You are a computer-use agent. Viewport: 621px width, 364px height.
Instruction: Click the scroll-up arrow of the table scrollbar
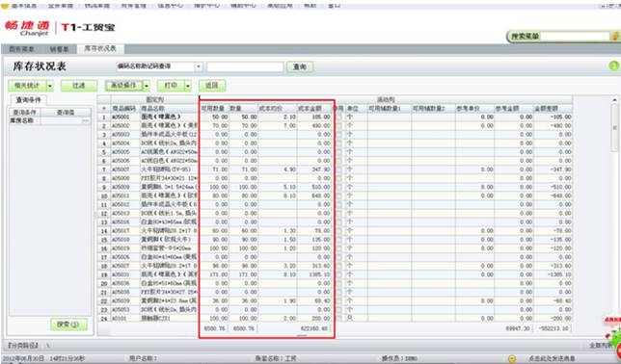coord(614,100)
